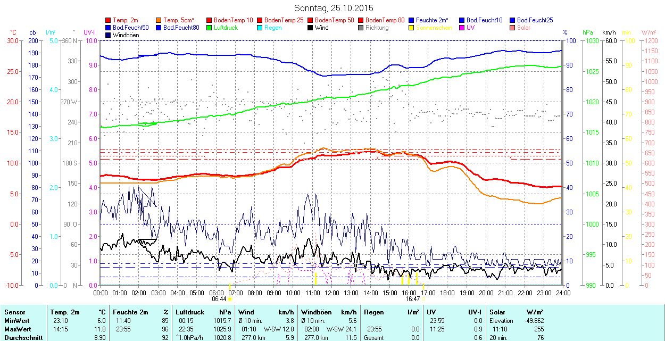Click the BodenTemp 10 legend color box
Viewport: 665px width, 341px height.
click(x=209, y=20)
